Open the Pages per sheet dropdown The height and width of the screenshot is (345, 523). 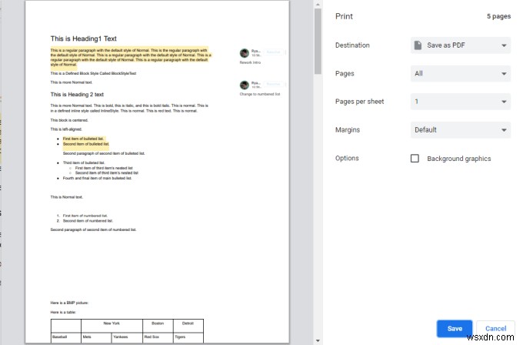[460, 102]
